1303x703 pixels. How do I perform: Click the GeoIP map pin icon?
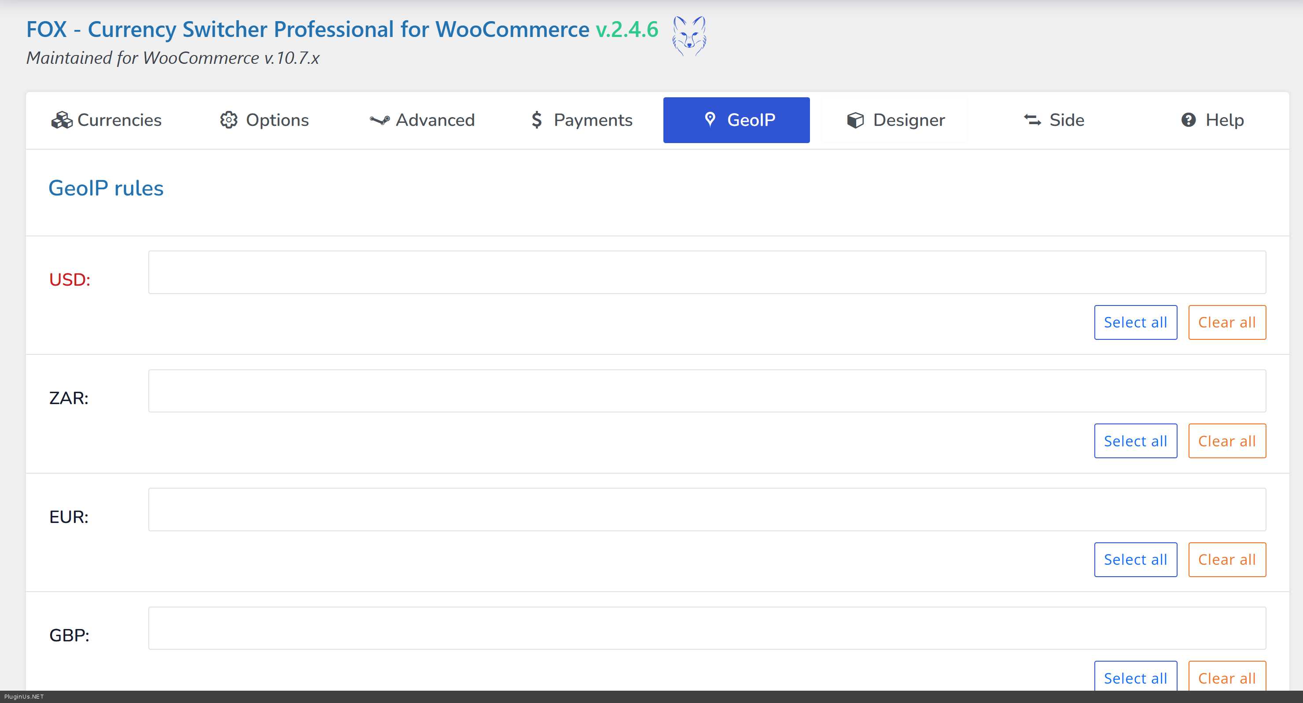tap(710, 120)
